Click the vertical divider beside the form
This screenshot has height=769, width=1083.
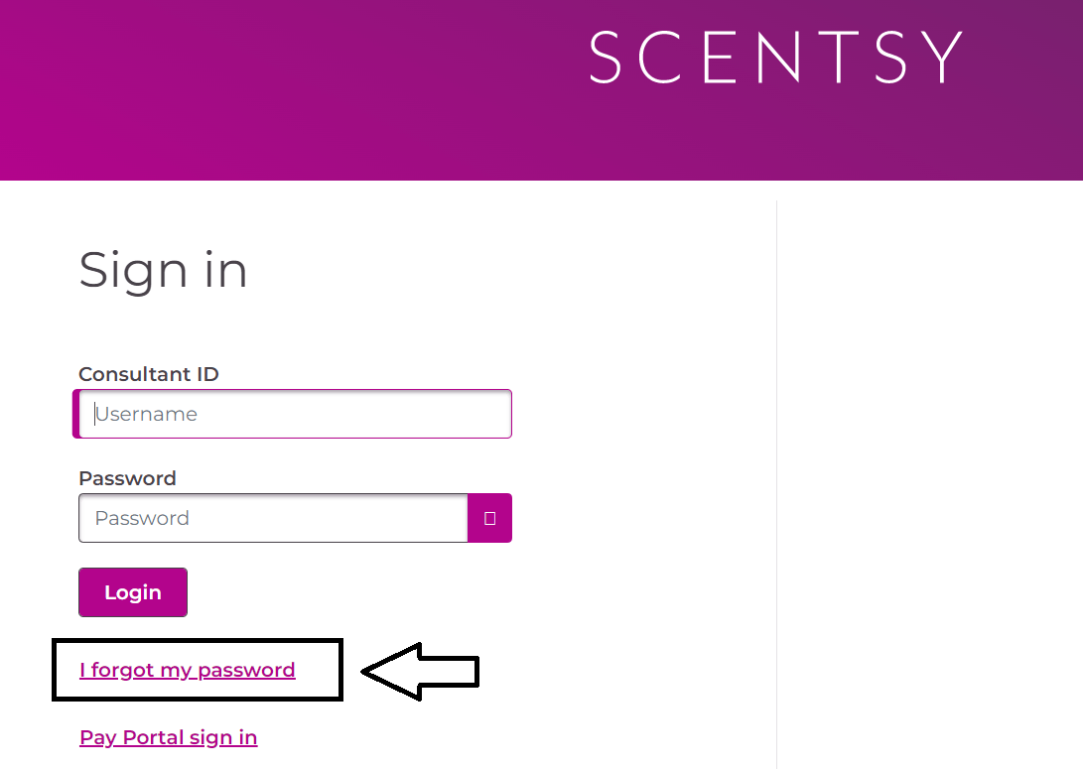coord(776,483)
